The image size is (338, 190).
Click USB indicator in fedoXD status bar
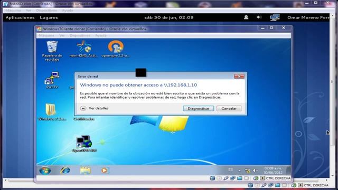coord(264,185)
